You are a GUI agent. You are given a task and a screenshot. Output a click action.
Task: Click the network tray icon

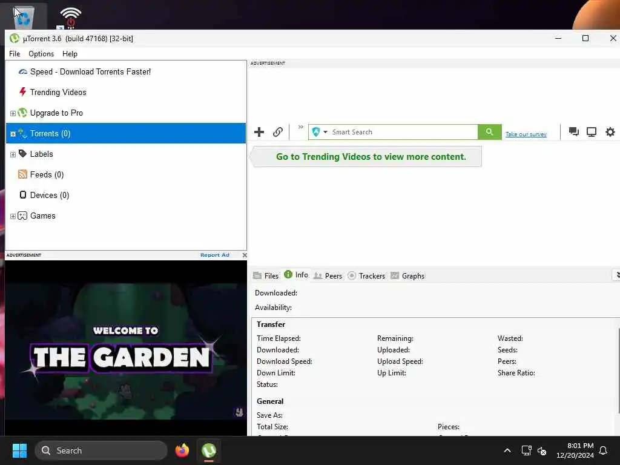point(526,450)
